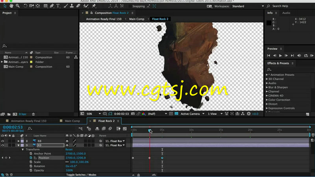Open the 1 View layout dropdown
Image resolution: width=315 pixels, height=177 pixels.
click(x=215, y=114)
